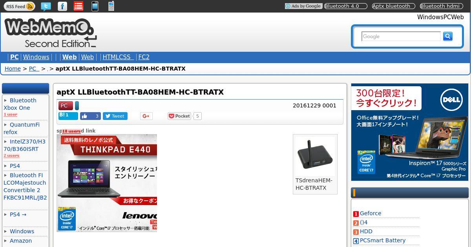The image size is (471, 247).
Task: Open the Bluetooth hdmi ad link
Action: [441, 6]
